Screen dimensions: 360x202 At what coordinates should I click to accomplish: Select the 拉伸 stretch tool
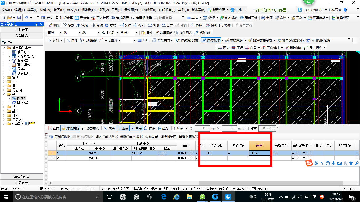pos(225,26)
